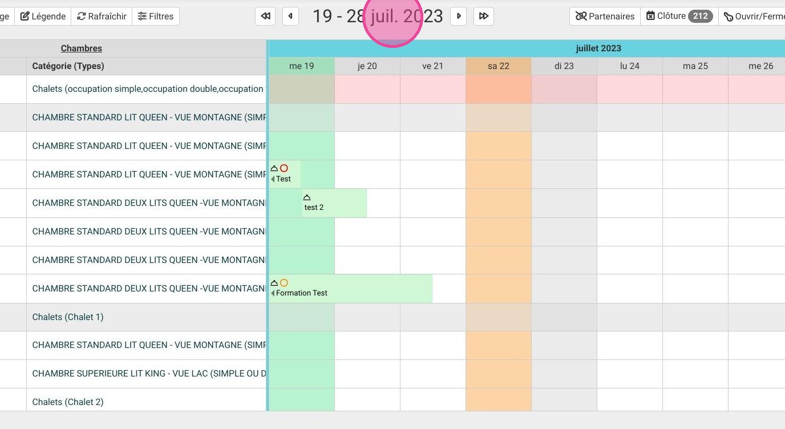Click the yellow circle icon on Formation Test
The width and height of the screenshot is (785, 429).
pos(284,283)
